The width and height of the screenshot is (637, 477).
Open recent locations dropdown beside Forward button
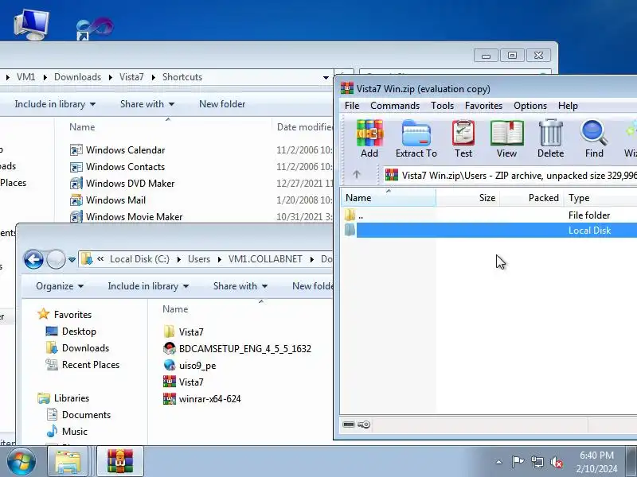pos(72,260)
